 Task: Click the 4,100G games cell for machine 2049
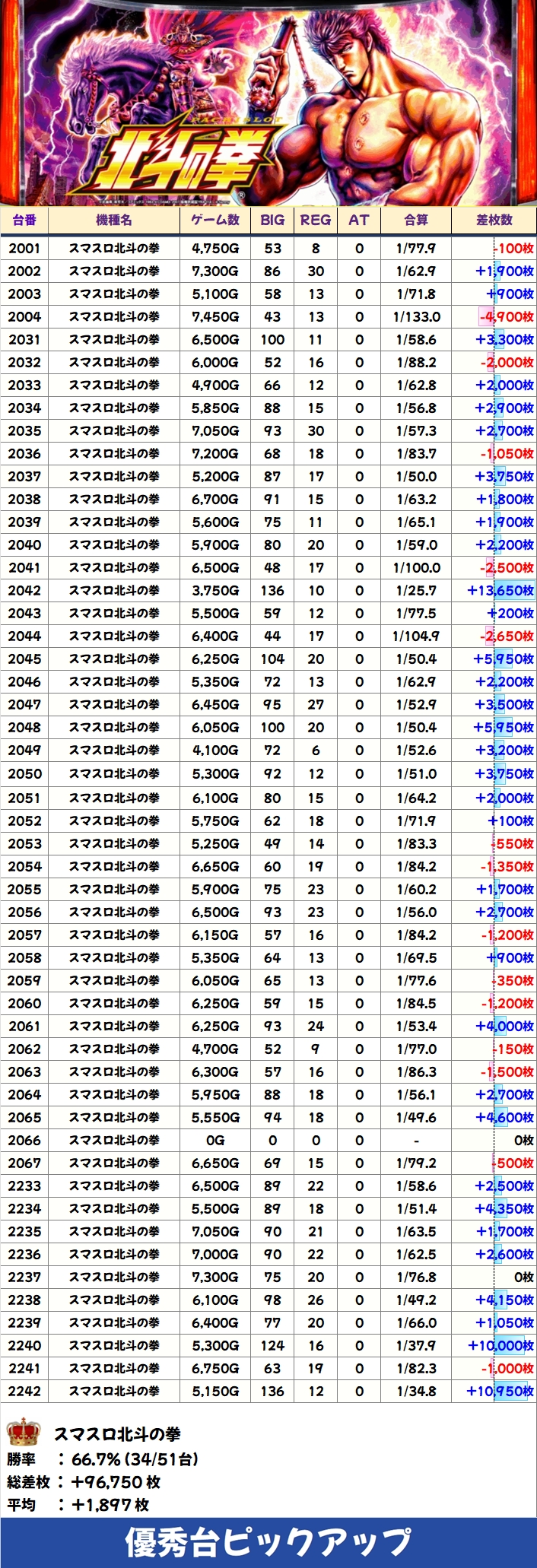[x=215, y=750]
